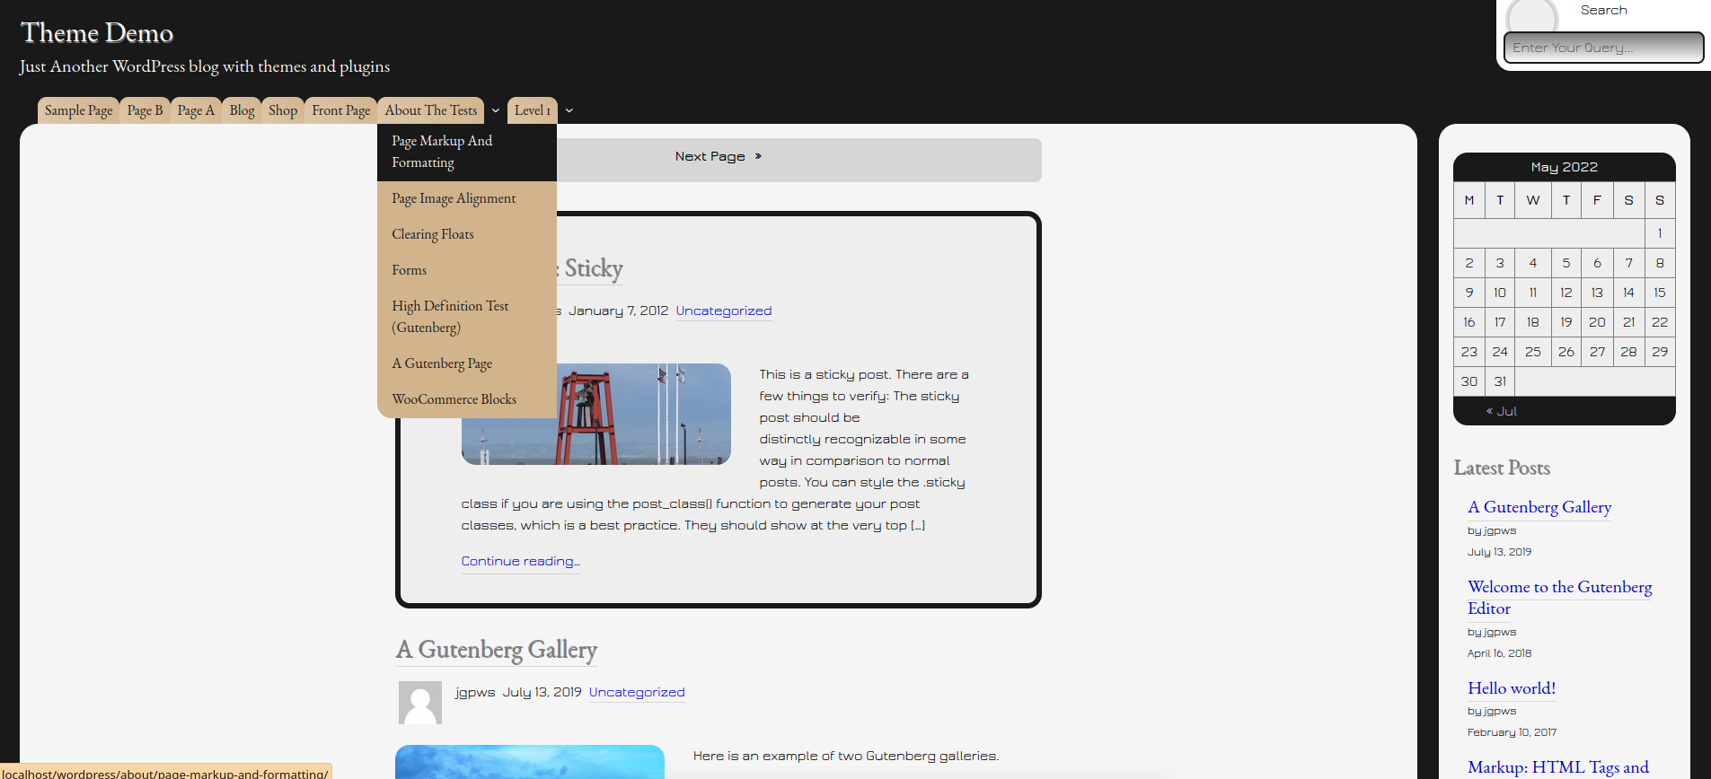Image resolution: width=1711 pixels, height=779 pixels.
Task: Click the blue sky gallery thumbnail
Action: (530, 762)
